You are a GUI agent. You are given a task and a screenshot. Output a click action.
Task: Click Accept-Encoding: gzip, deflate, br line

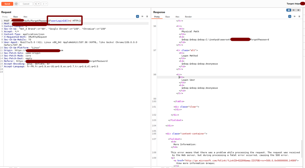[x=27, y=64]
